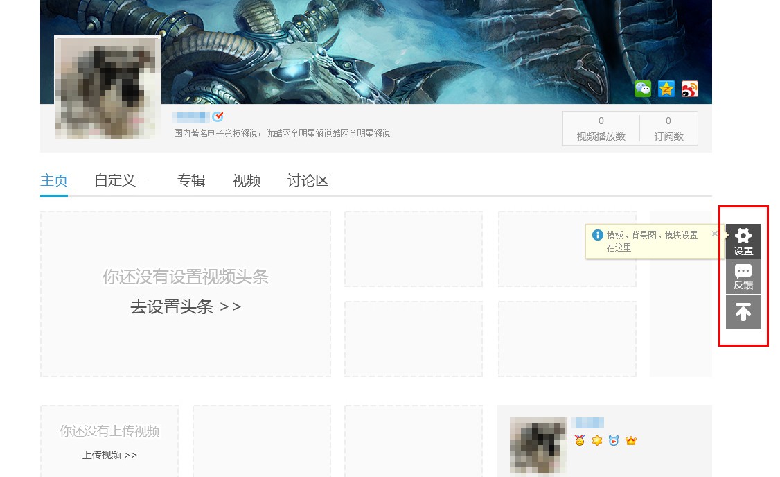
Task: Open the 讨论区 tab
Action: [x=308, y=180]
